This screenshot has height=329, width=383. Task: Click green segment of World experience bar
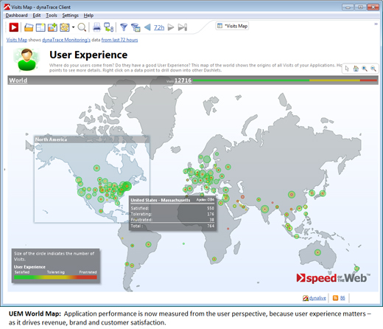[x=251, y=80]
